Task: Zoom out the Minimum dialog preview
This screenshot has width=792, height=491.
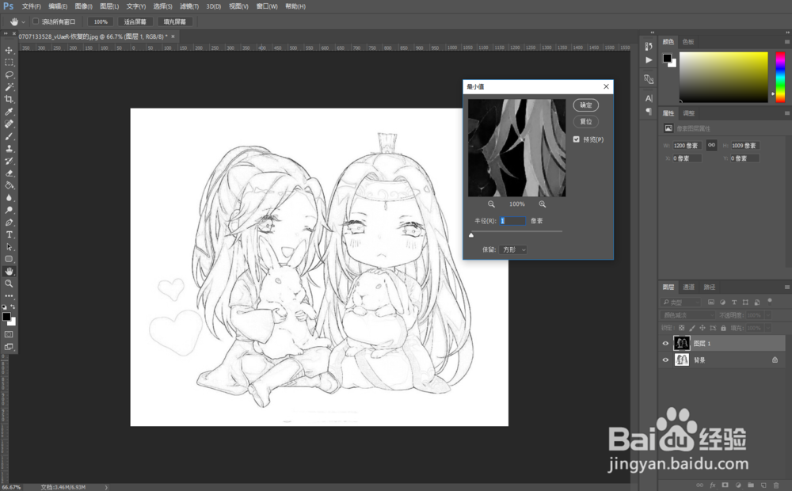Action: (491, 204)
